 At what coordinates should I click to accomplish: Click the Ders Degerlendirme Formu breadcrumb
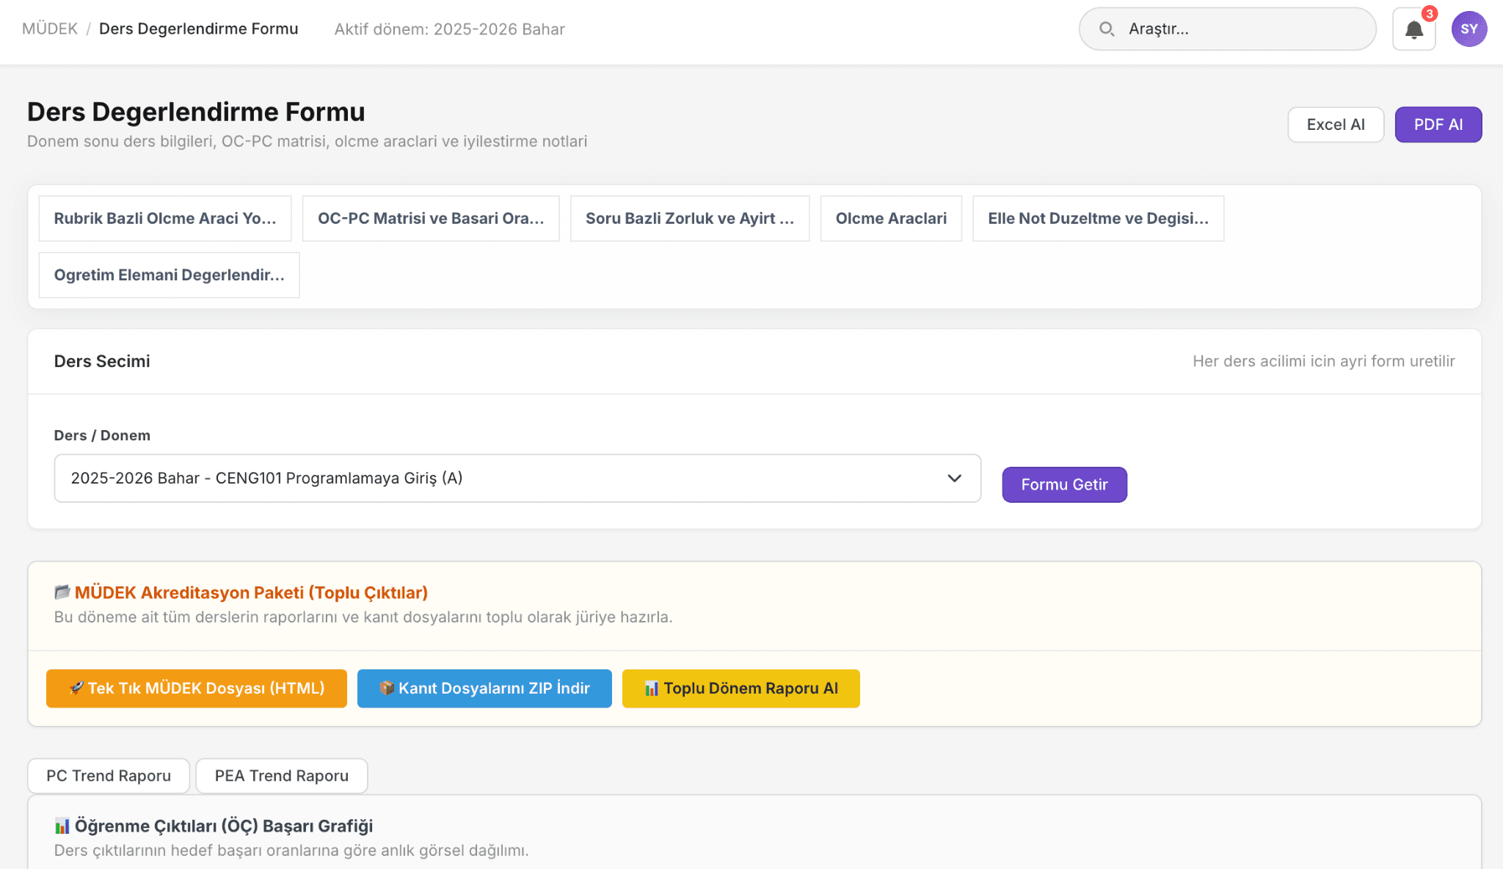tap(198, 29)
